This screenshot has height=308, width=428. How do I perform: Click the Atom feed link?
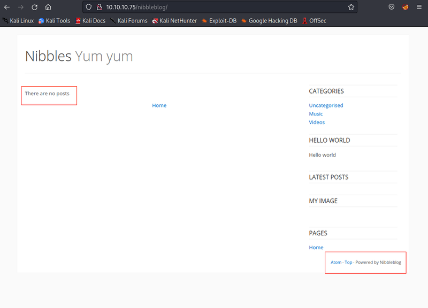pos(335,263)
